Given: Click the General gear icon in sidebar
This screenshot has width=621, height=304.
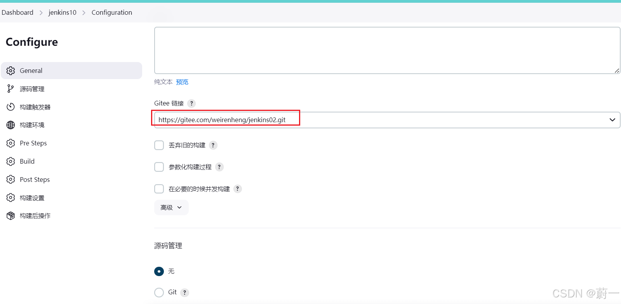Looking at the screenshot, I should point(11,71).
